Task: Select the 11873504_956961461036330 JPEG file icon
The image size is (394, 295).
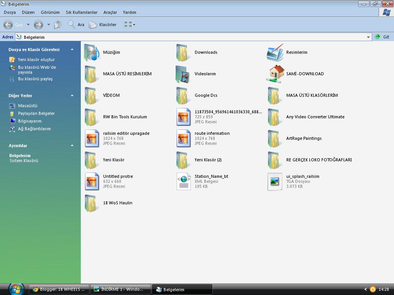Action: (x=184, y=117)
